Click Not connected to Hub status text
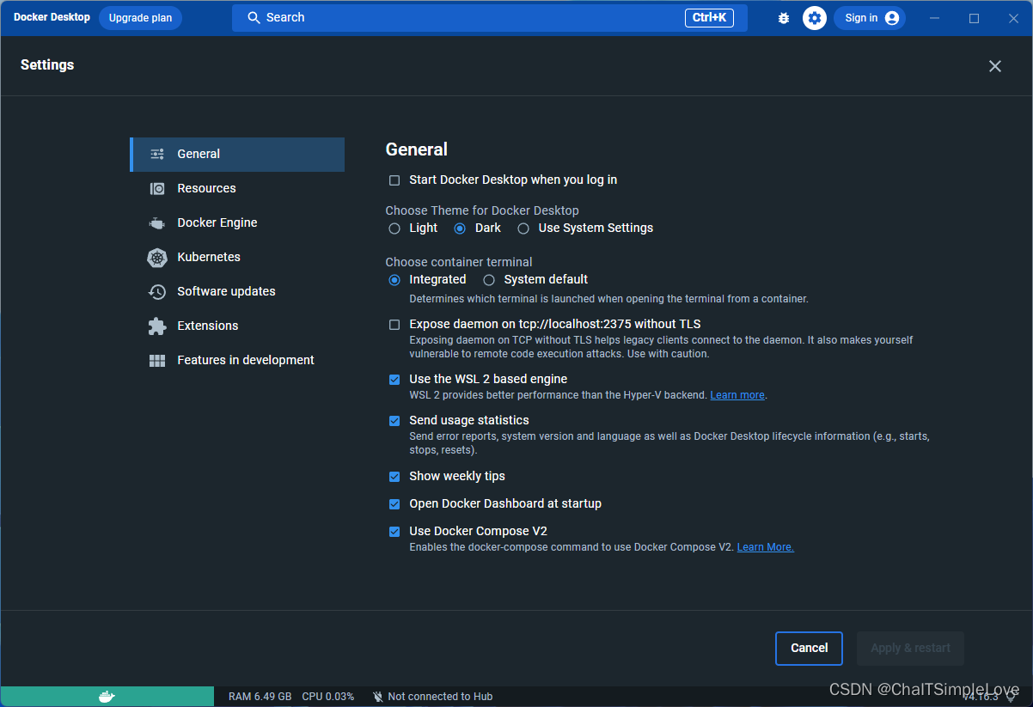Screen dimensions: 1033x707 440,697
